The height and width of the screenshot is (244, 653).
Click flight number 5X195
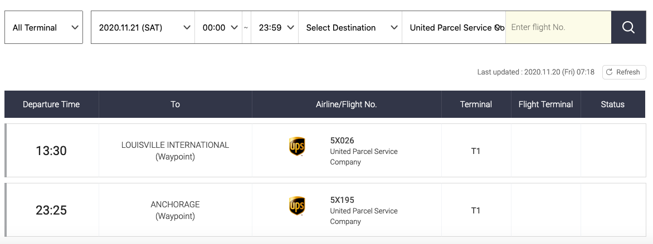point(342,200)
